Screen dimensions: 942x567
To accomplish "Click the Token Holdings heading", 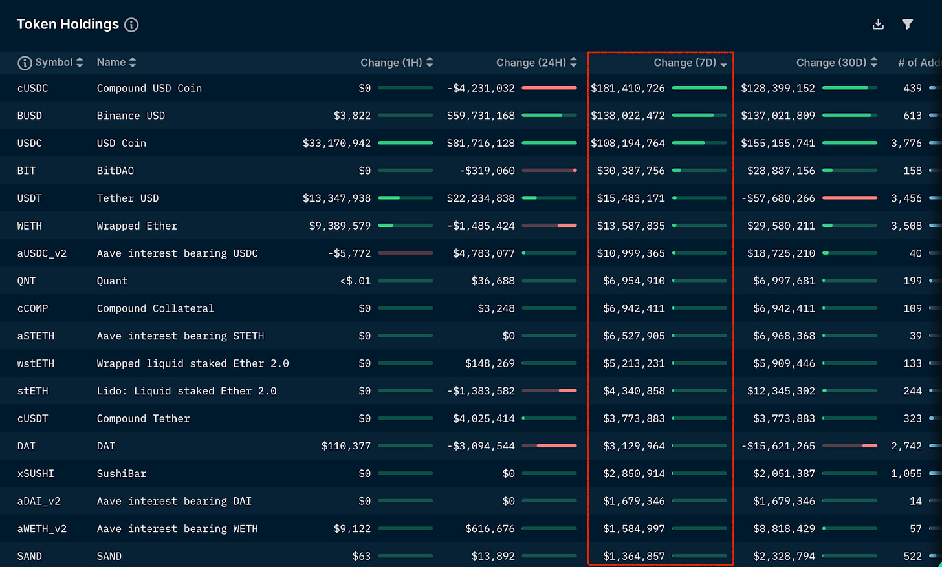I will coord(68,25).
